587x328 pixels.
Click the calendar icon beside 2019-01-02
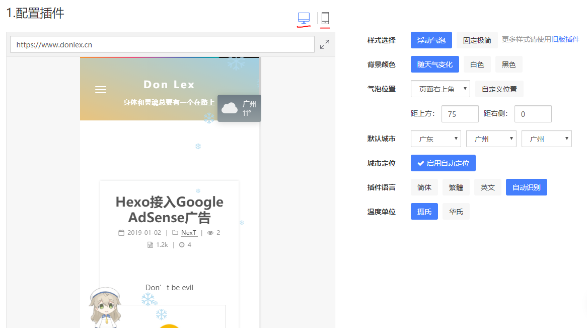click(x=121, y=232)
